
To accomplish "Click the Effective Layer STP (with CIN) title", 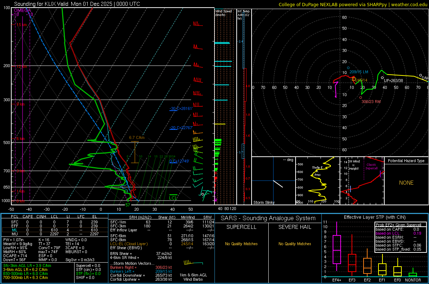I will click(x=374, y=217).
